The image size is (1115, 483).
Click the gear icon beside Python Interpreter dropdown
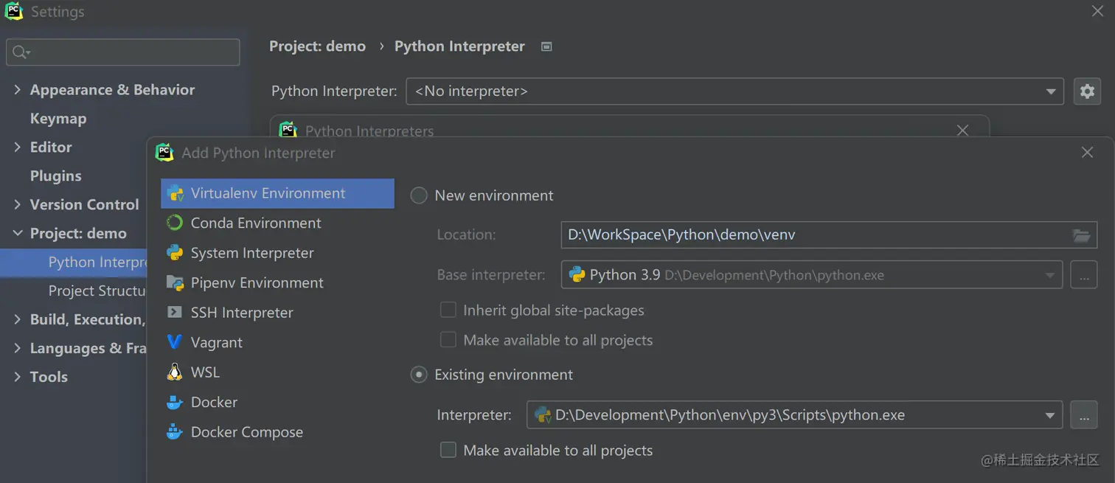(x=1087, y=91)
